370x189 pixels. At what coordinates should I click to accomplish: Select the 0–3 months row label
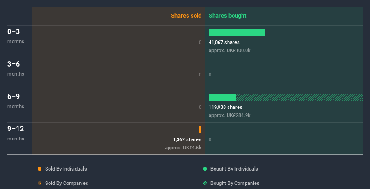pyautogui.click(x=16, y=36)
